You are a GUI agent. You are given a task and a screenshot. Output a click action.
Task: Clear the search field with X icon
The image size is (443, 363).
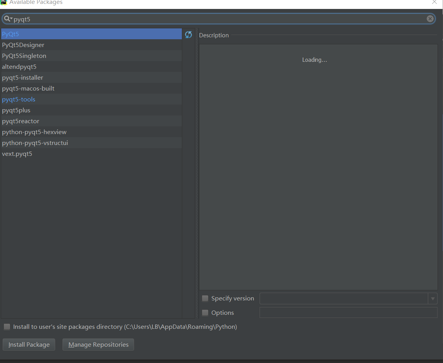430,19
